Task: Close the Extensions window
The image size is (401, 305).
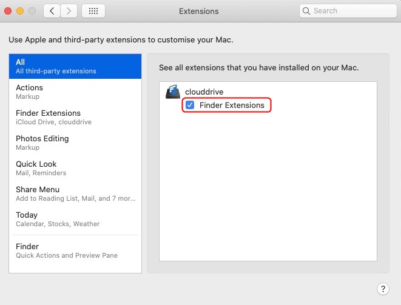Action: pyautogui.click(x=8, y=11)
